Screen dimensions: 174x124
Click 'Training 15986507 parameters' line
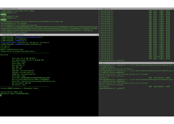click(20, 88)
